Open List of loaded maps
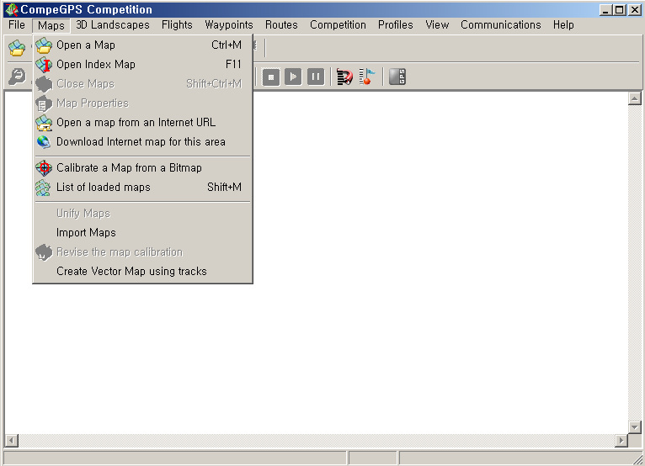 [x=143, y=187]
